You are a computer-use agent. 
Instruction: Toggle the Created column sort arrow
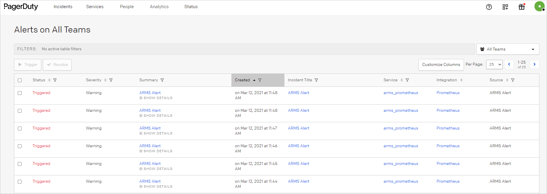click(x=254, y=80)
